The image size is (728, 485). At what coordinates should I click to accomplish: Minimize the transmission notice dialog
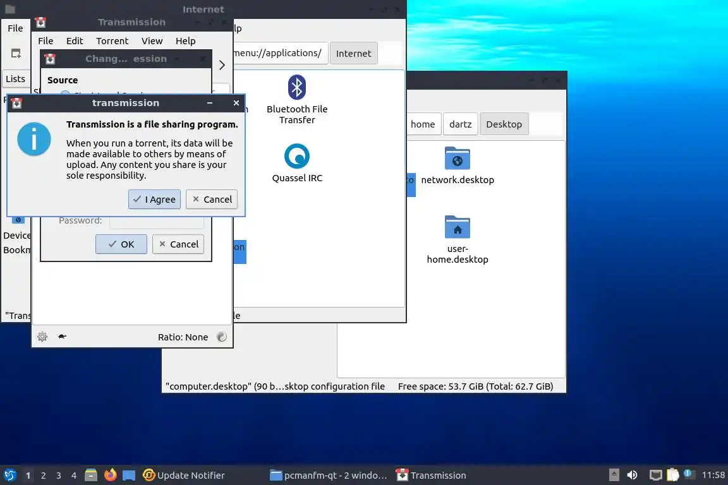pyautogui.click(x=210, y=103)
